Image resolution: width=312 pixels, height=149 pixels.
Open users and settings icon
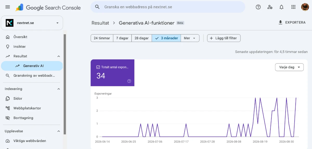tap(270, 7)
